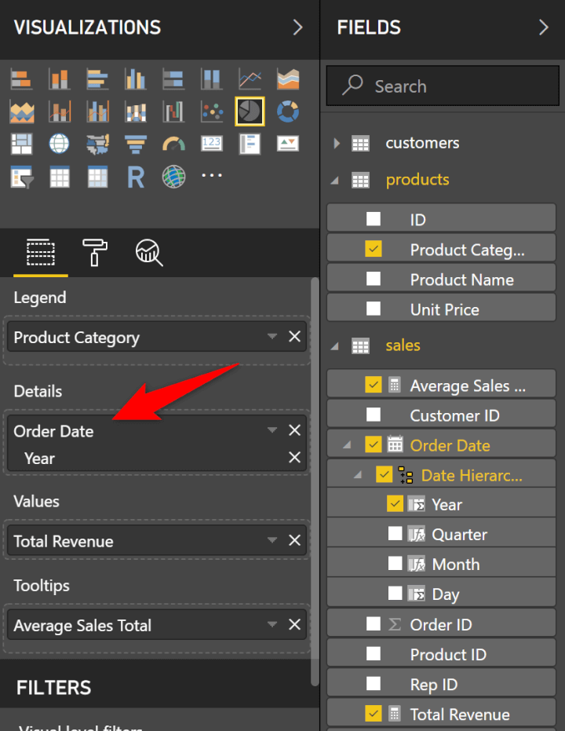Collapse the Fields pane

tap(544, 27)
